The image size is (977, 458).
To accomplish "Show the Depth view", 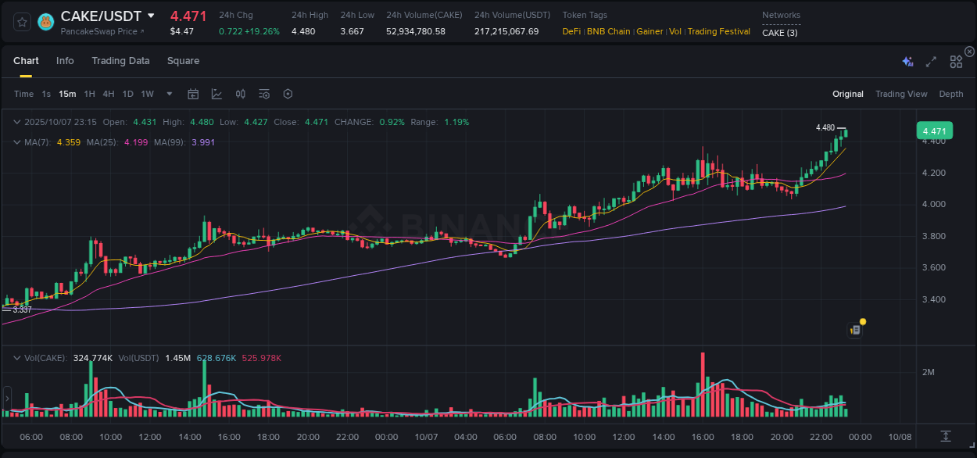I will [950, 94].
